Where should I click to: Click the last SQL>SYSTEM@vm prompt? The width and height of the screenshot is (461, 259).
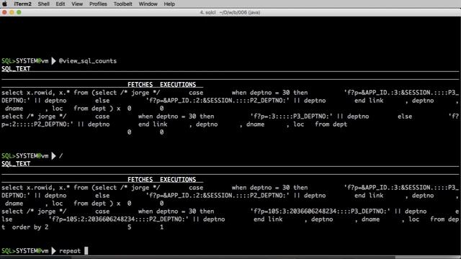25,251
